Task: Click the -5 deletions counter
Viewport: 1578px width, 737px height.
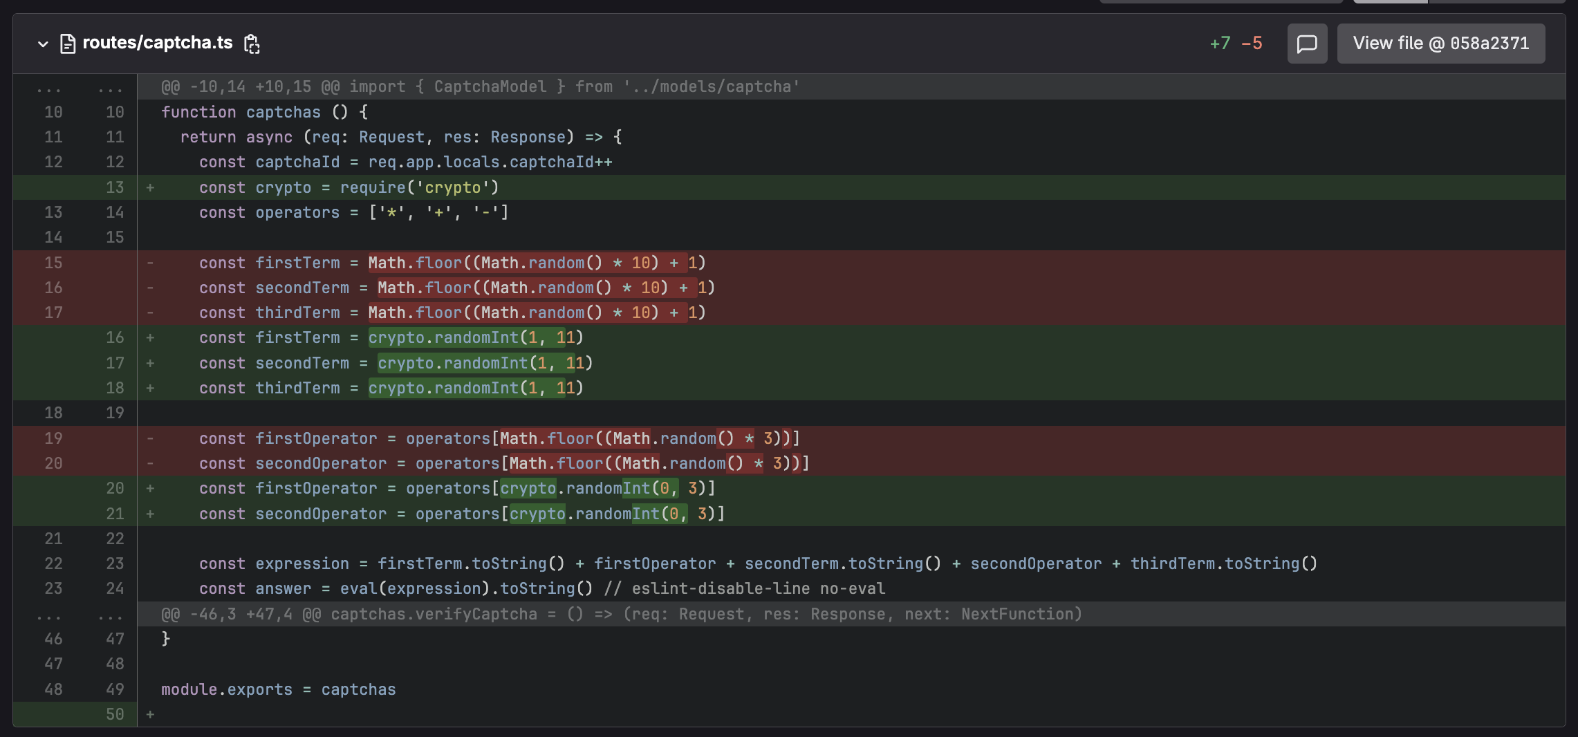Action: (x=1252, y=44)
